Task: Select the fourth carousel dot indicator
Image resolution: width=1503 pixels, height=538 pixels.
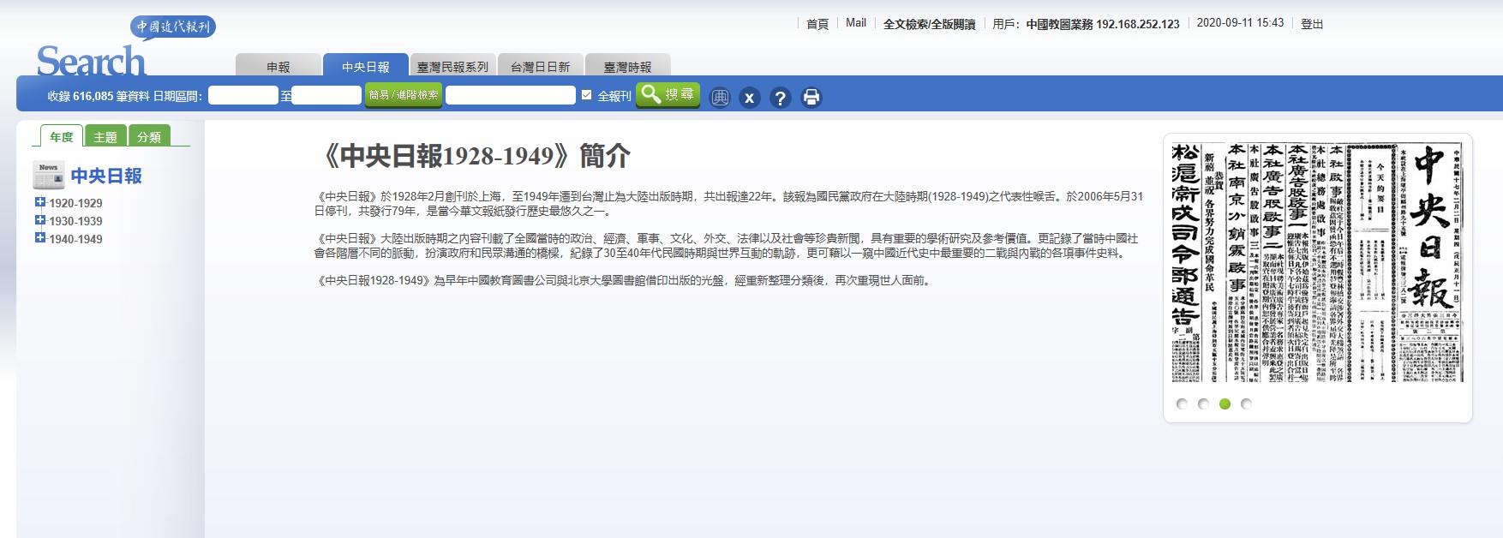Action: point(1246,403)
